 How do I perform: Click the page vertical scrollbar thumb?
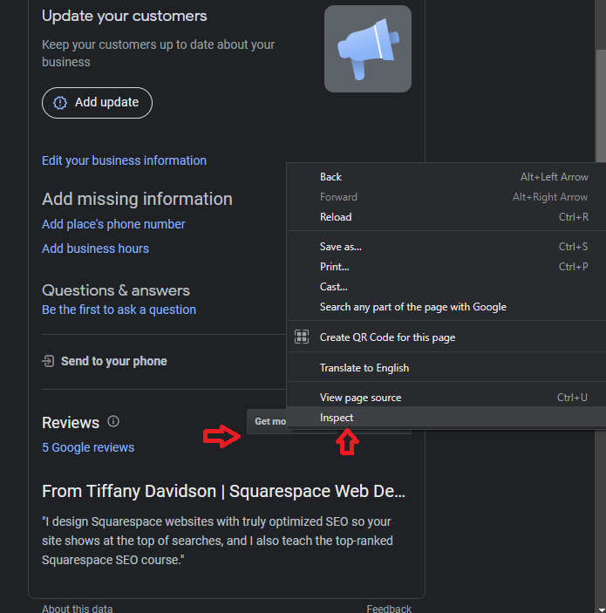[600, 106]
